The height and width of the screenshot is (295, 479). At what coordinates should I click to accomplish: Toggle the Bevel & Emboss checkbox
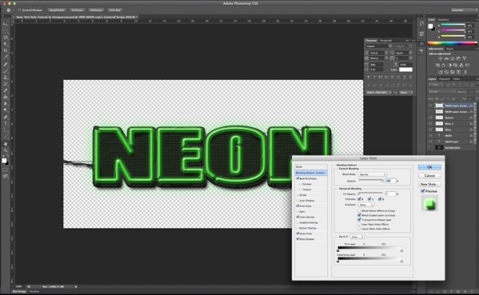pos(297,178)
